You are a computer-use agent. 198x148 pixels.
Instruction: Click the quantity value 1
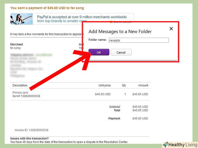125,94
